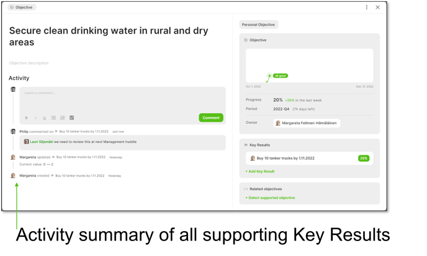Open the three-dot more options menu

coord(367,7)
